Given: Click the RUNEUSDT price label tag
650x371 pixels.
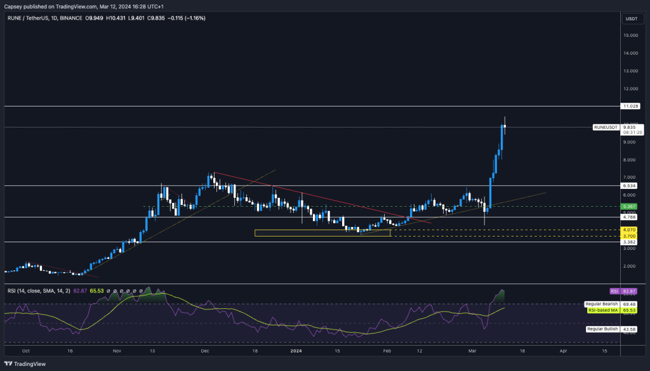Looking at the screenshot, I should tap(607, 127).
